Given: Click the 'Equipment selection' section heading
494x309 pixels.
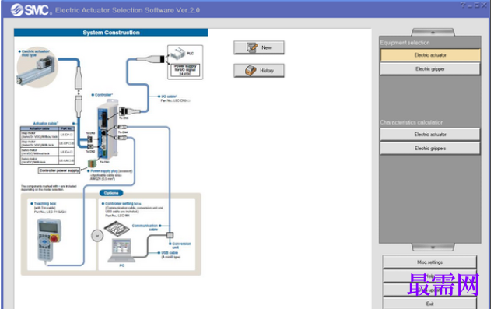Looking at the screenshot, I should click(405, 43).
